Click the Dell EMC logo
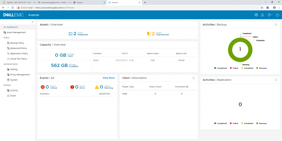Viewport: 282px width, 141px height. coord(13,15)
